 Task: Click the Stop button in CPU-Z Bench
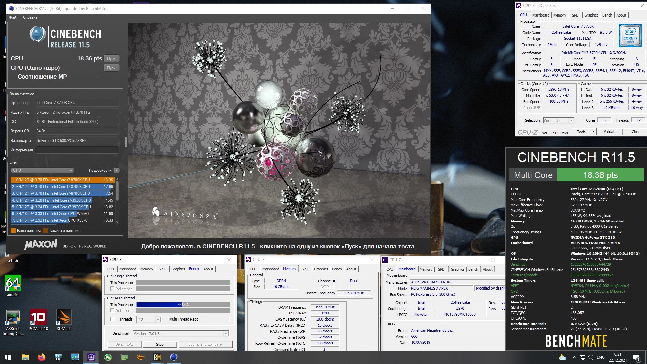160,344
